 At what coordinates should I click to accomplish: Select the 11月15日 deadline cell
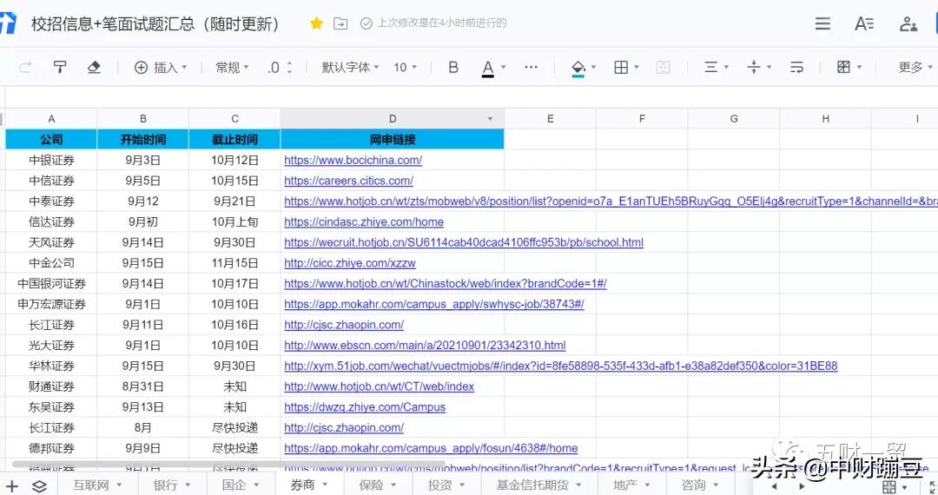pyautogui.click(x=234, y=263)
